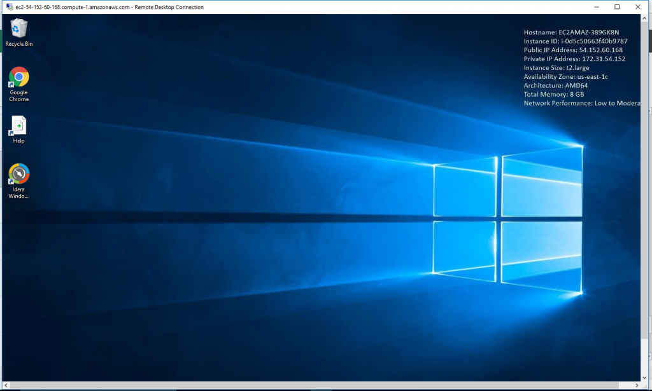
Task: Click the shortcut arrow on the Help icon
Action: point(11,134)
